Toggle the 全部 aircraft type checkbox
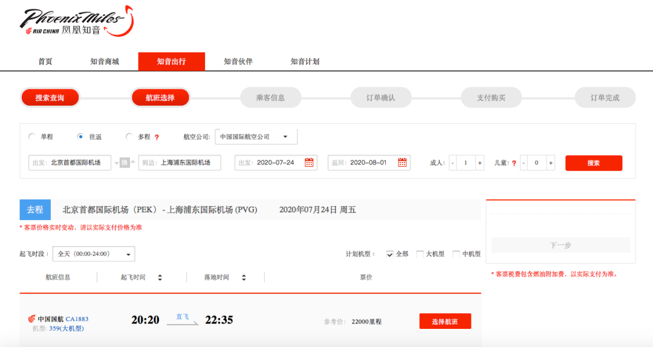This screenshot has width=653, height=347. click(390, 254)
